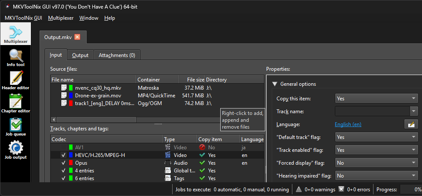Click the red color marker of the Ogg file

71,103
